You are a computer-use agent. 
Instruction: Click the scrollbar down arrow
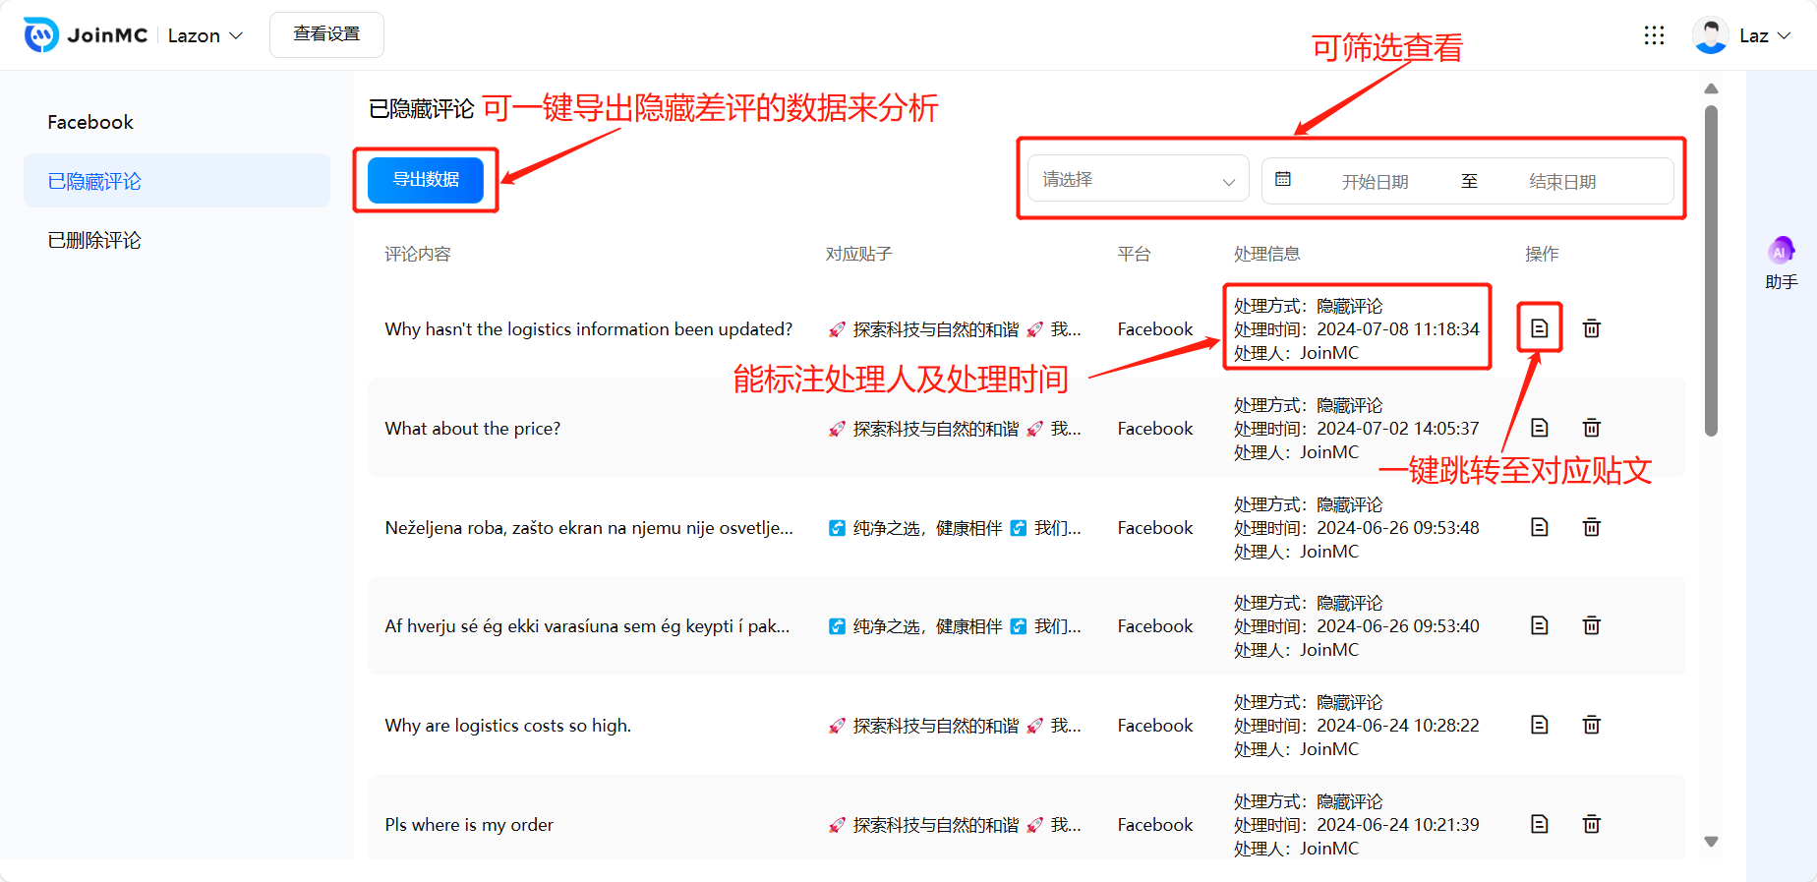(x=1711, y=842)
